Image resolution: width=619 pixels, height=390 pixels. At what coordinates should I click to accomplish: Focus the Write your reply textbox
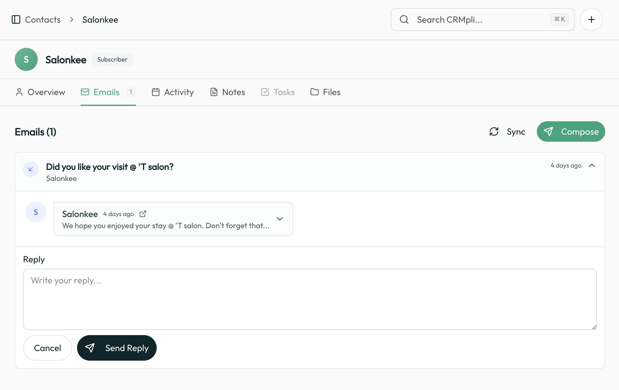(309, 299)
